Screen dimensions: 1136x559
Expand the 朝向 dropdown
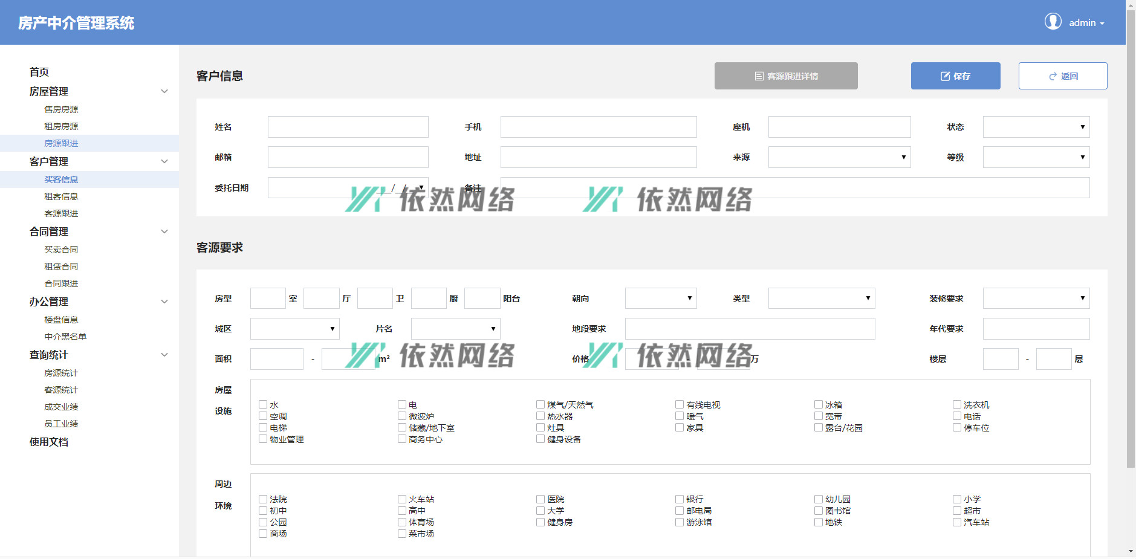660,298
